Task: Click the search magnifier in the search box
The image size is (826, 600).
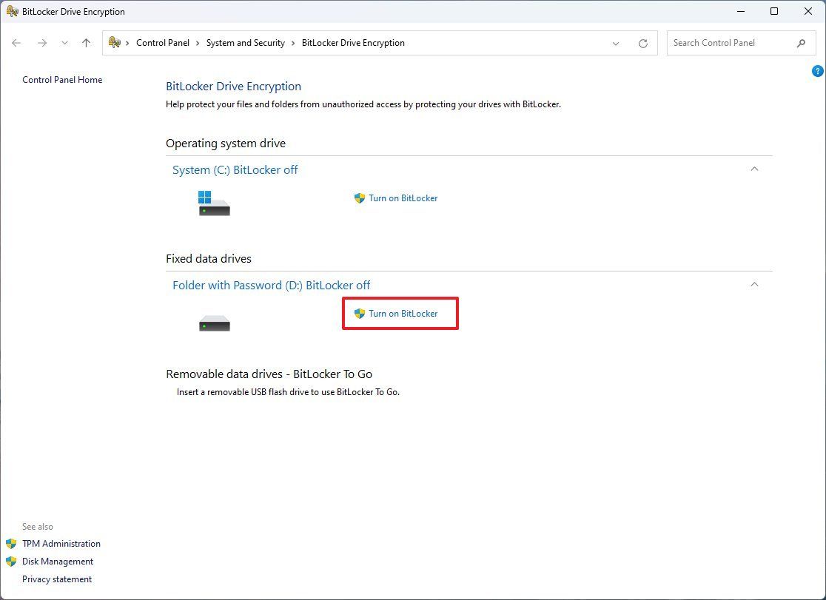Action: click(802, 44)
